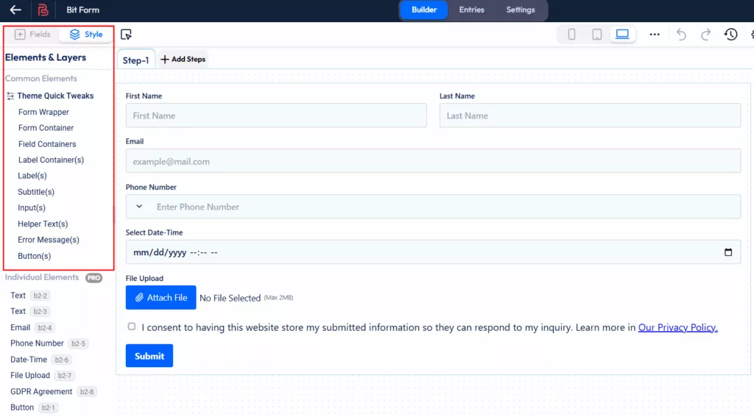The width and height of the screenshot is (754, 417).
Task: Open the Our Privacy Policy link
Action: (x=677, y=327)
